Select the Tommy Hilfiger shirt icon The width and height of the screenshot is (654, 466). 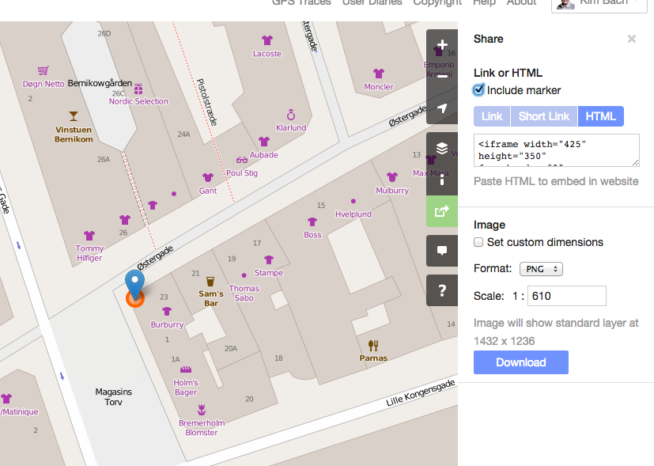[x=89, y=236]
